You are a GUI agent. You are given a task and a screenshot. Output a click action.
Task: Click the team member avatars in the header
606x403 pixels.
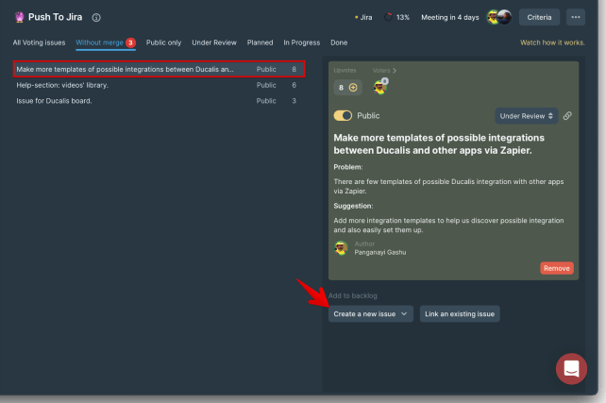point(499,17)
